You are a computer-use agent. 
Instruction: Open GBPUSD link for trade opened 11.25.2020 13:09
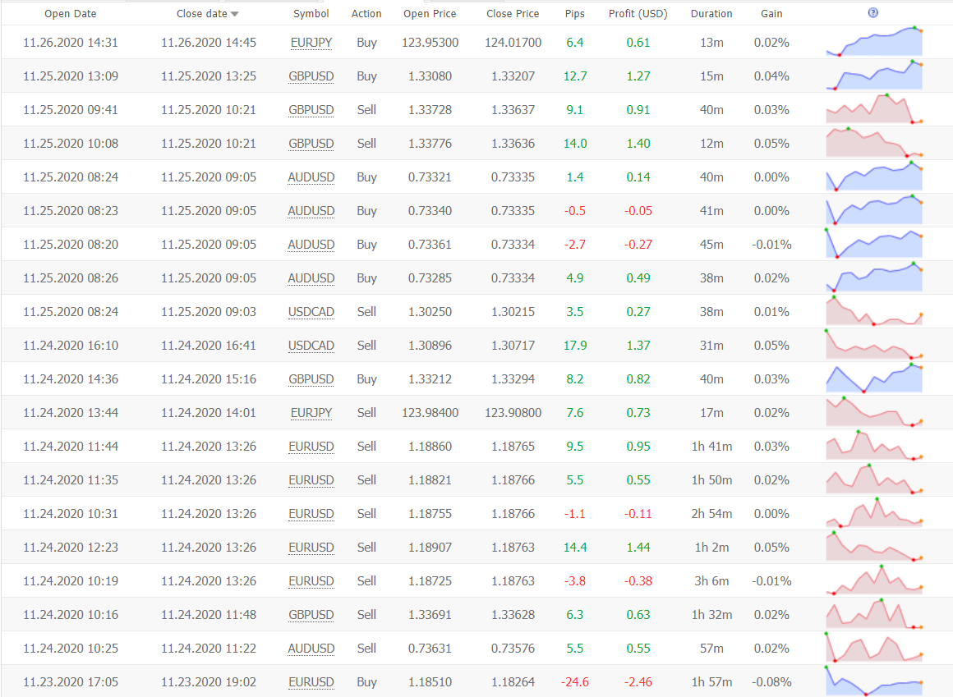[311, 76]
